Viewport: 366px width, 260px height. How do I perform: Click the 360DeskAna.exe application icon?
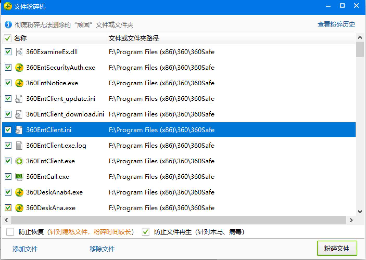tap(19, 208)
